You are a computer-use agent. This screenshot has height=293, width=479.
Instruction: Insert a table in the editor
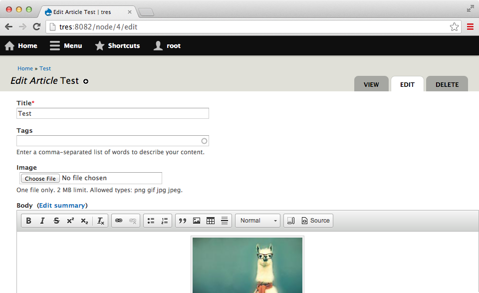tap(210, 220)
